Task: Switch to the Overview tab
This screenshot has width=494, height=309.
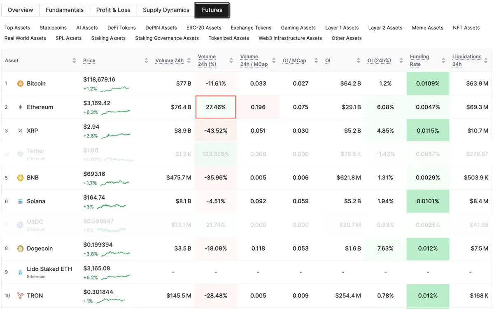Action: pyautogui.click(x=20, y=10)
